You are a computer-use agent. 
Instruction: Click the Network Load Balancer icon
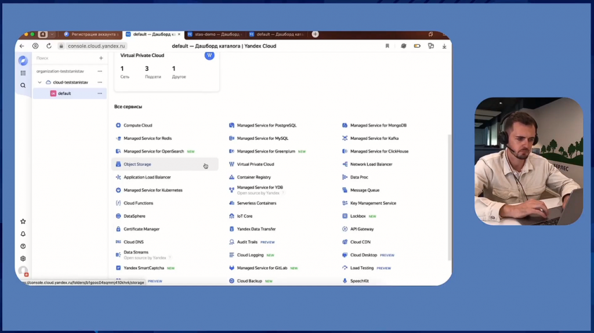(345, 164)
